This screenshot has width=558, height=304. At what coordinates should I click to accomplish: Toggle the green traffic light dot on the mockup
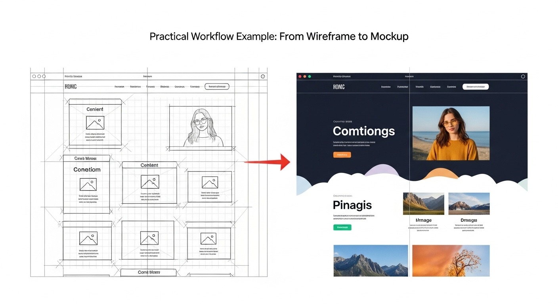[310, 76]
